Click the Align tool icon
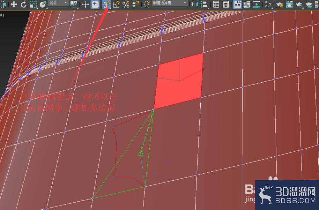This screenshot has width=319, height=210. pyautogui.click(x=204, y=4)
